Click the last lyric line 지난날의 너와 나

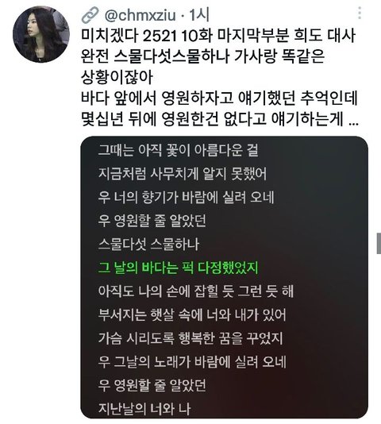(x=144, y=409)
